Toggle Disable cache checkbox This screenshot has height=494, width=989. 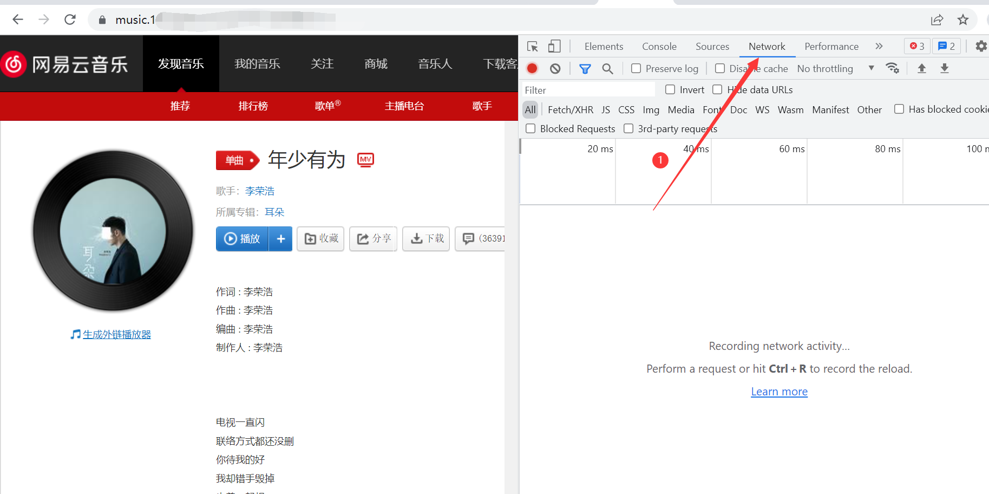click(720, 69)
